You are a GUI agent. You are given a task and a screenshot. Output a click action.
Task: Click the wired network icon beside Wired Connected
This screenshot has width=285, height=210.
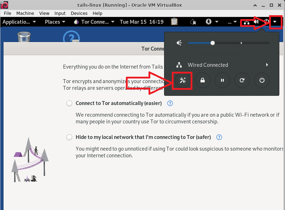pos(179,65)
